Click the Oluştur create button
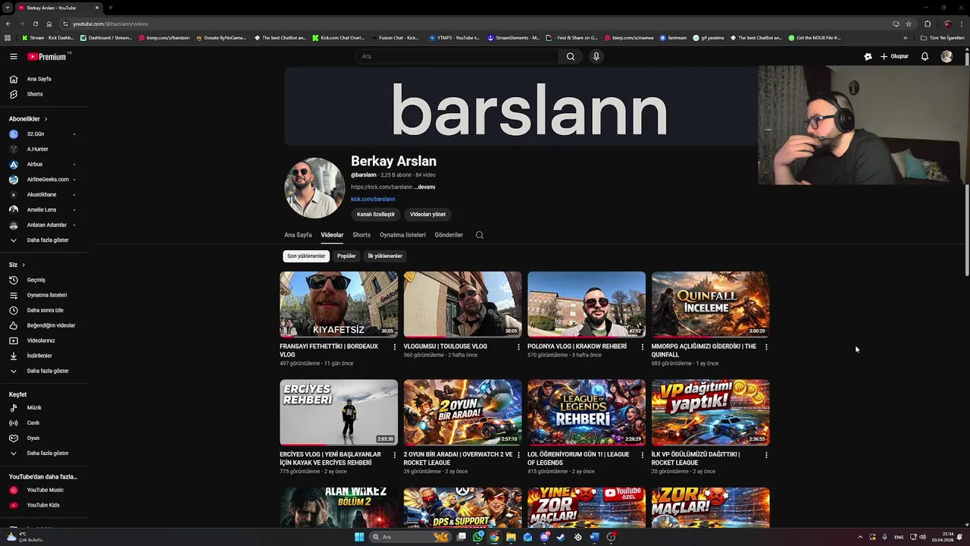Screen dimensions: 970x546 (894, 56)
